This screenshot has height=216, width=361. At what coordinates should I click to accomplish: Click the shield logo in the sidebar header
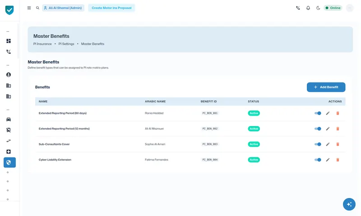(x=9, y=10)
